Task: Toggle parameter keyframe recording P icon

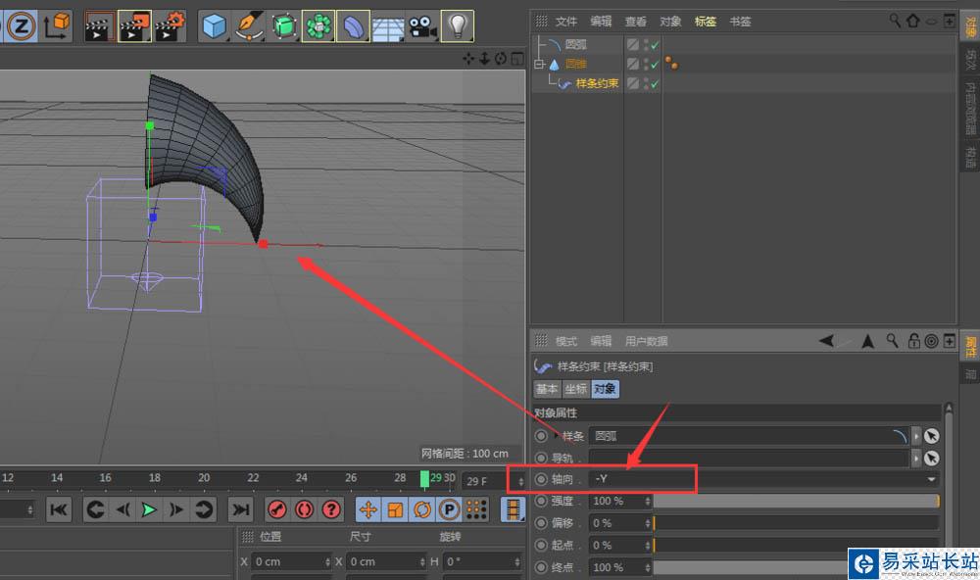Action: pyautogui.click(x=449, y=510)
